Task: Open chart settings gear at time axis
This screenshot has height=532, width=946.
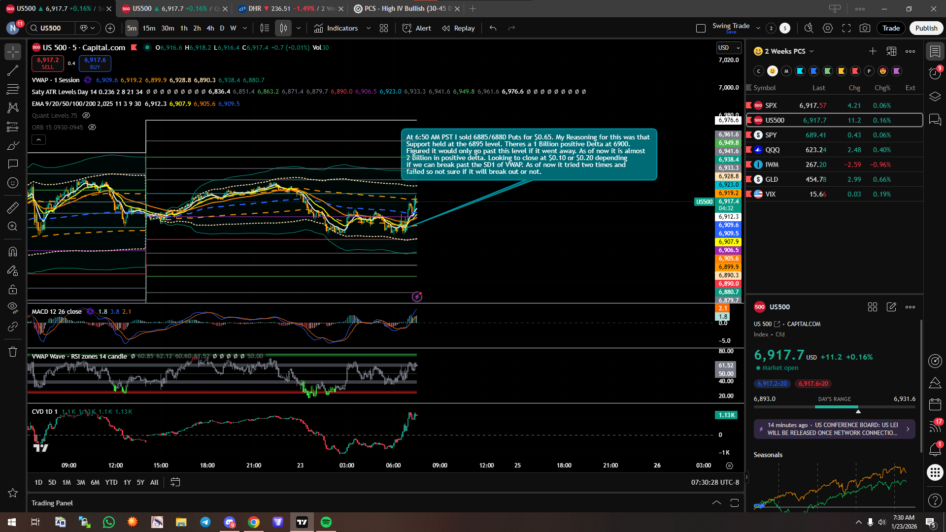Action: (x=730, y=465)
